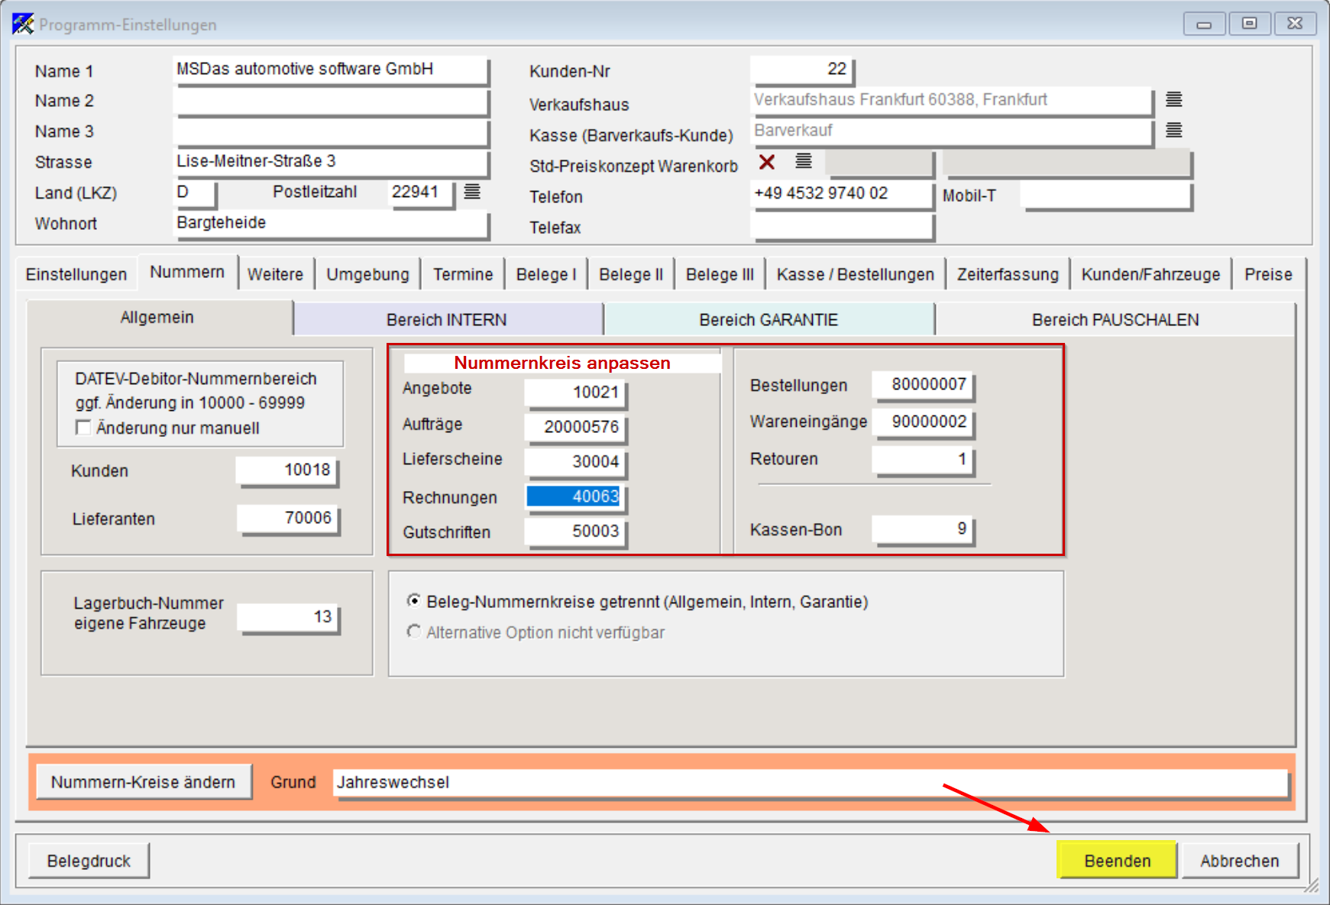
Task: Edit the Grund field containing Jahreswechsel
Action: pos(810,783)
